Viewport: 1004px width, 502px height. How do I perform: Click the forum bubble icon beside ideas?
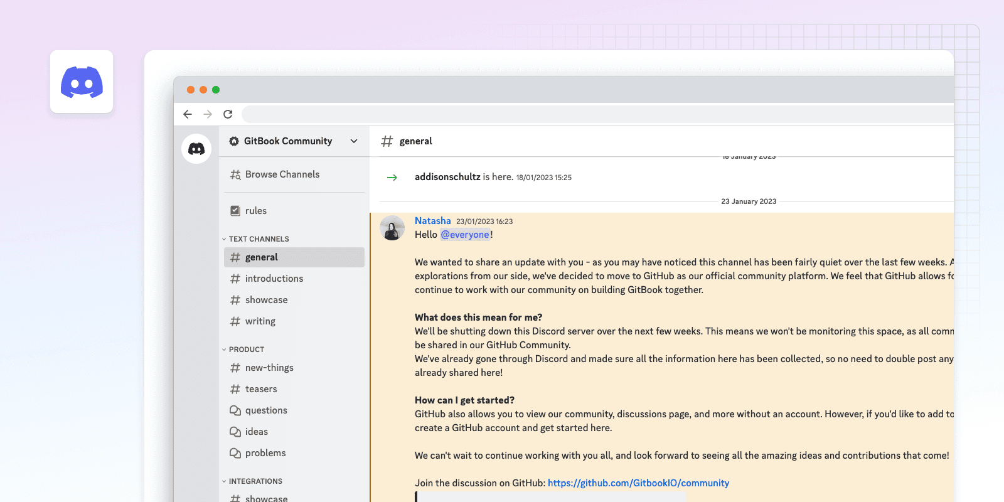(x=235, y=432)
